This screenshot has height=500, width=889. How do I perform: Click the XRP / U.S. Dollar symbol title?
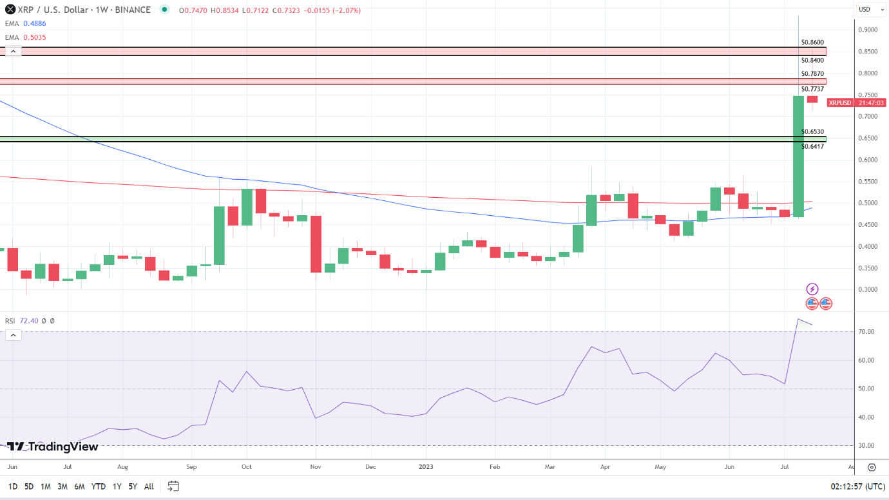(x=84, y=10)
